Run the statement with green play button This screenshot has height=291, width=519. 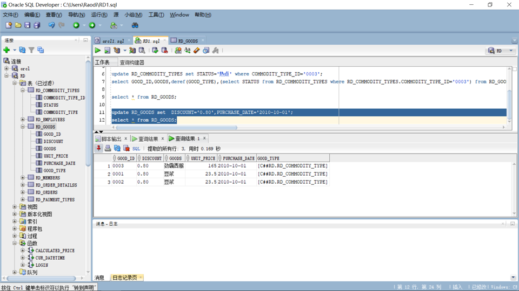tap(98, 51)
